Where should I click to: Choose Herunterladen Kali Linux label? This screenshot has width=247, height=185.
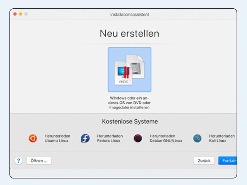coord(222,138)
